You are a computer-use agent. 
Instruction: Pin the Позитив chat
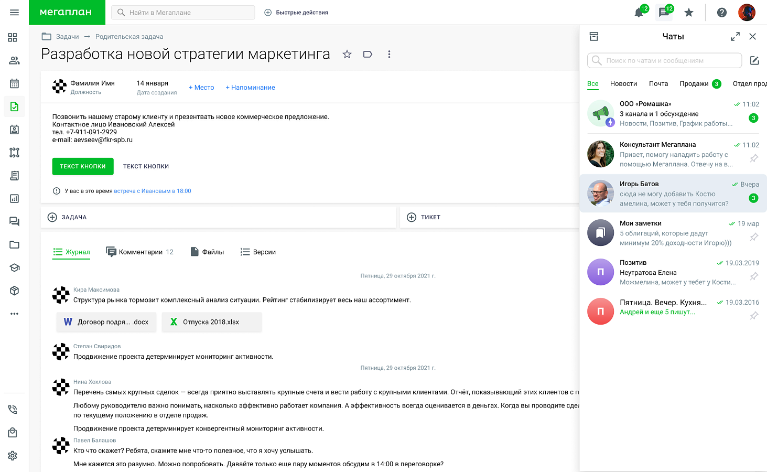coord(754,276)
